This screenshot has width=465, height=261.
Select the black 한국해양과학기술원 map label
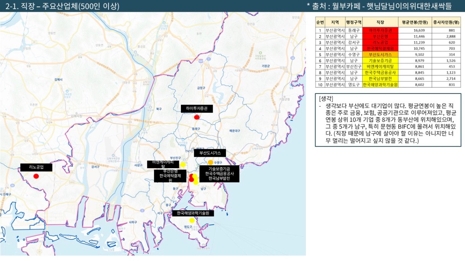(193, 213)
